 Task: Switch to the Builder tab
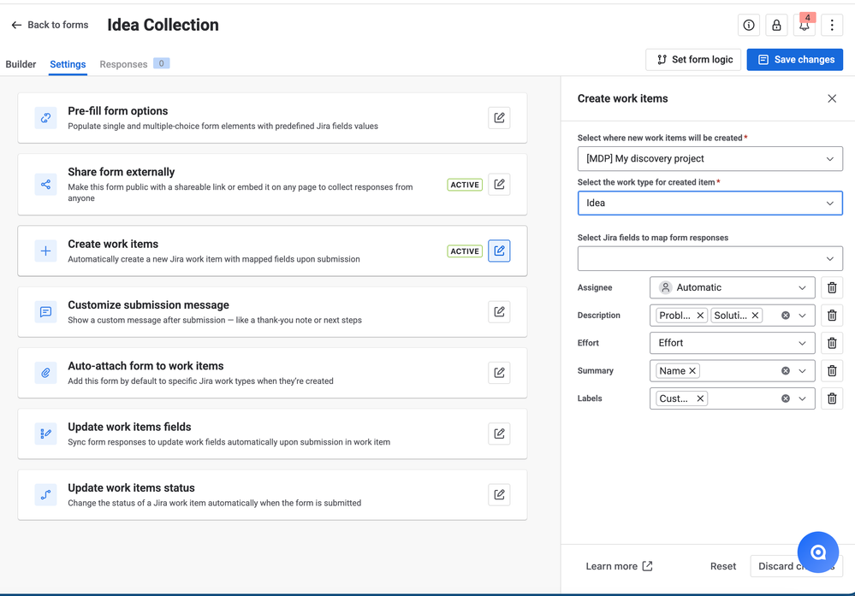click(21, 64)
